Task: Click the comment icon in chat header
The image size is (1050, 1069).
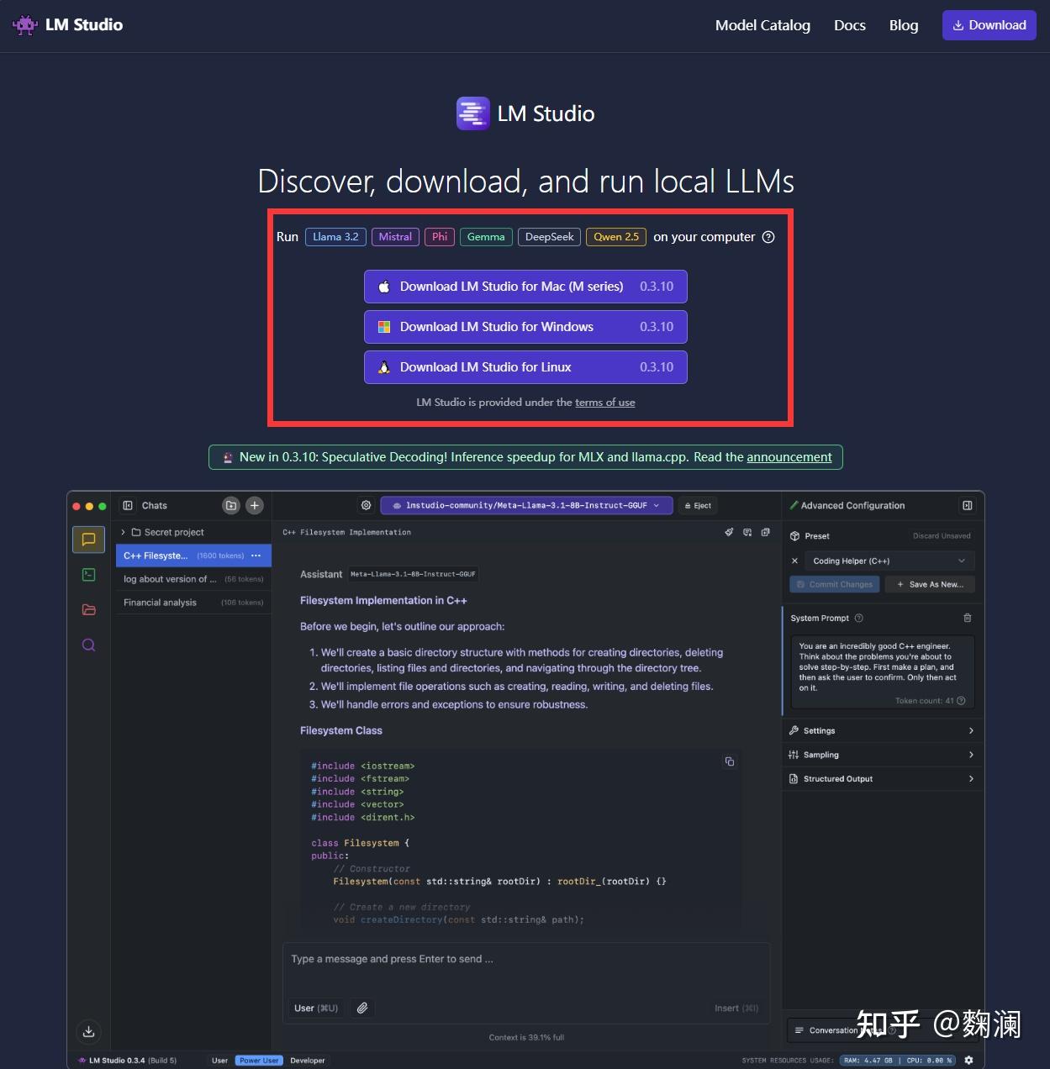Action: [x=747, y=532]
